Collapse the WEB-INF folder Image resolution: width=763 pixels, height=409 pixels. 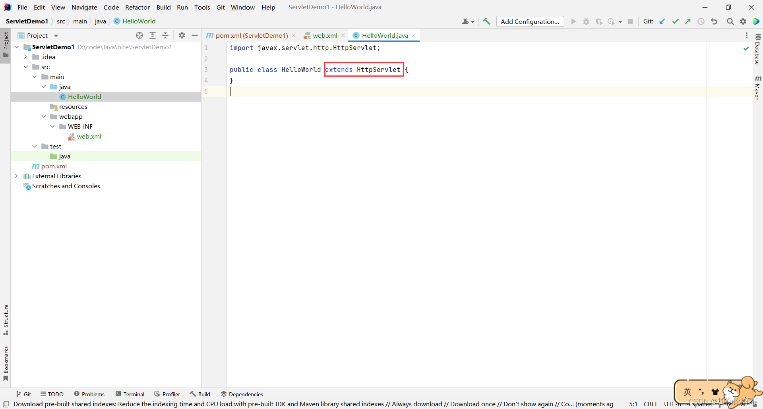pyautogui.click(x=53, y=126)
